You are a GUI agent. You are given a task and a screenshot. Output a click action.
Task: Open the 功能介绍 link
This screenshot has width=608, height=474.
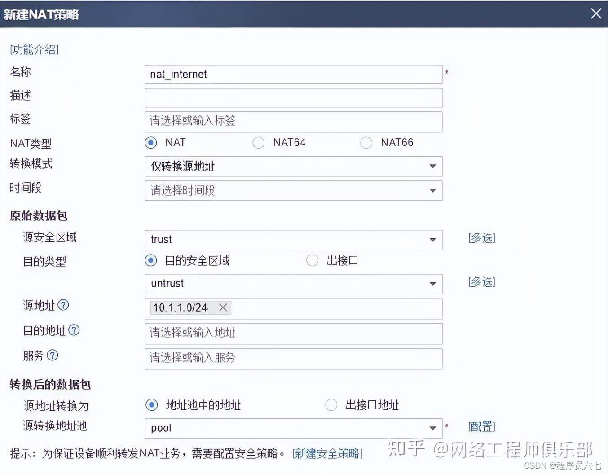tap(35, 49)
